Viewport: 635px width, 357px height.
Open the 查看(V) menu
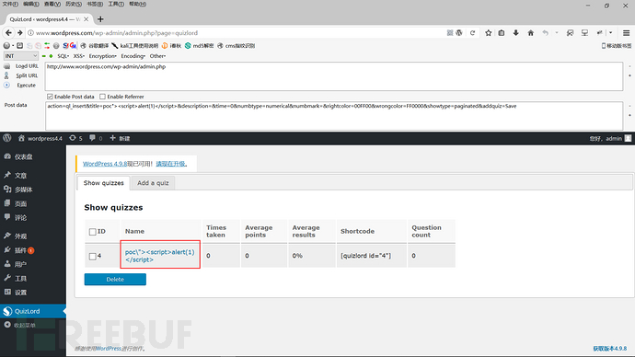click(x=52, y=4)
